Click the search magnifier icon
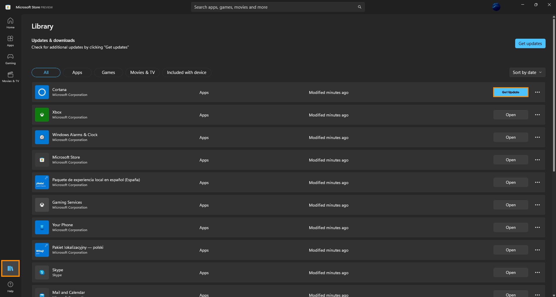 tap(359, 7)
